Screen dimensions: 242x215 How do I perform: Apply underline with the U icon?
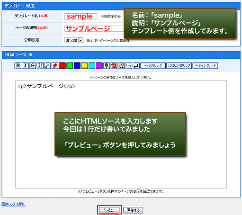tap(40, 65)
